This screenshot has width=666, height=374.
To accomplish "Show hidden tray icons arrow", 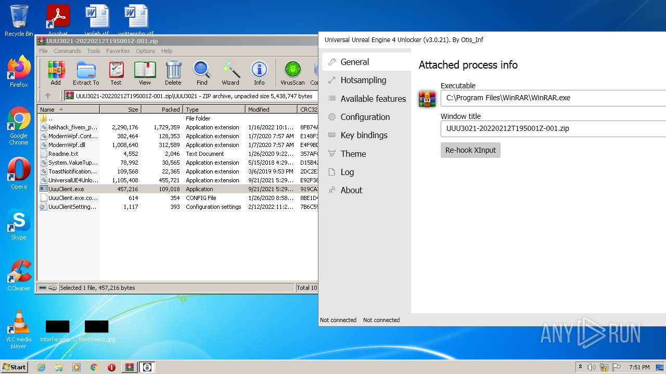I will [x=580, y=367].
